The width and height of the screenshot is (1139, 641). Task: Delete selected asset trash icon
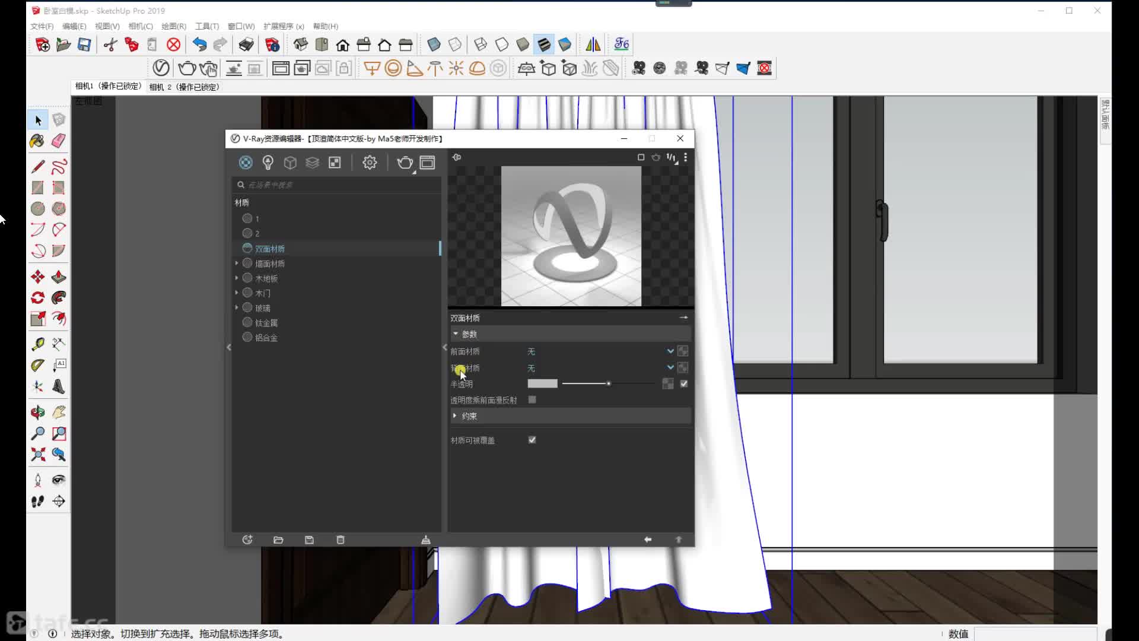(x=341, y=540)
